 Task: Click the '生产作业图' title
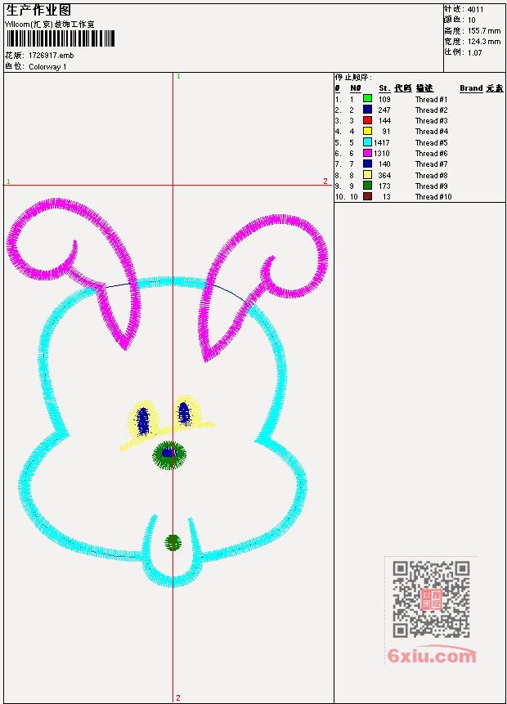(38, 10)
